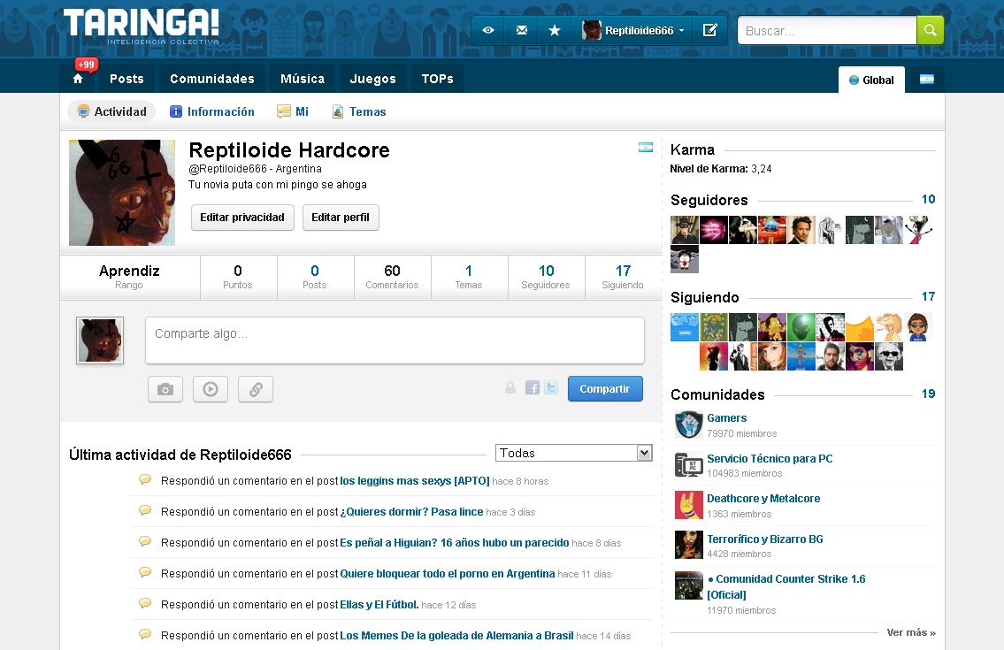Click the camera photo attach icon
Viewport: 1004px width, 650px height.
pyautogui.click(x=165, y=389)
